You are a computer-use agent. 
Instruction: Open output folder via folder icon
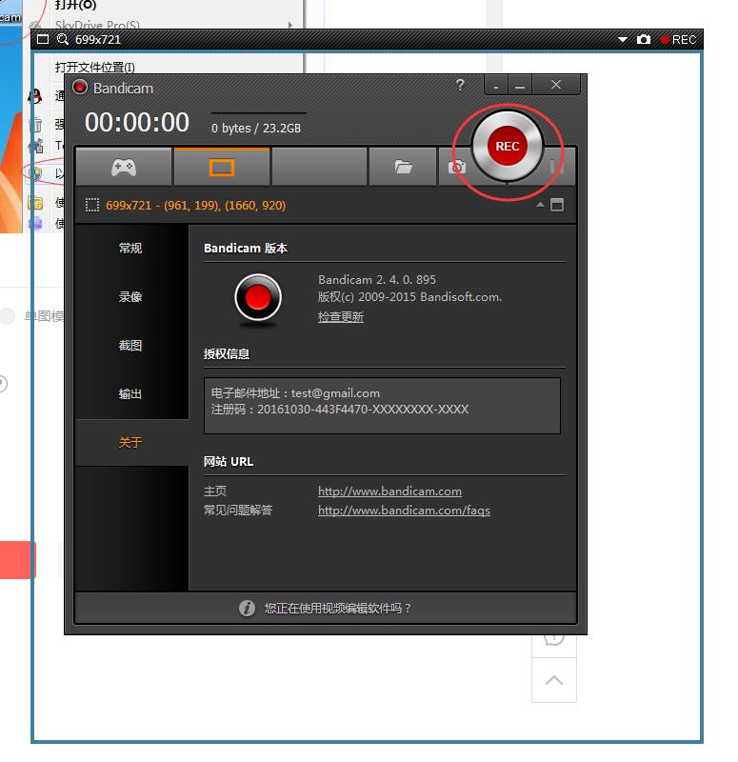pyautogui.click(x=403, y=168)
